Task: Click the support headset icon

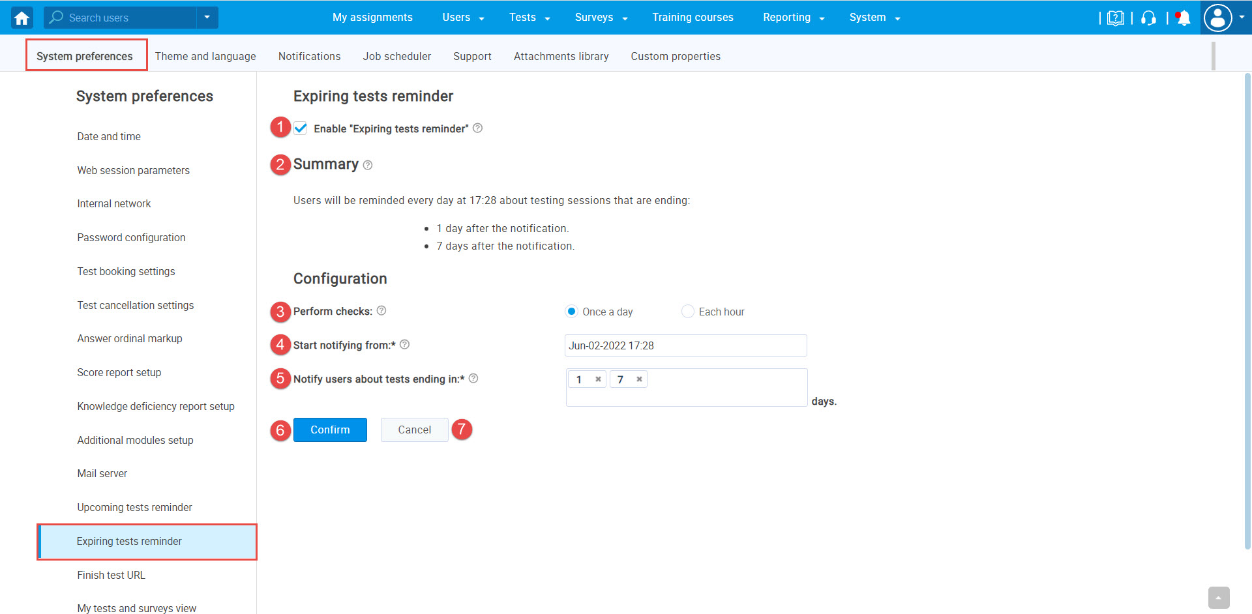Action: [1148, 18]
